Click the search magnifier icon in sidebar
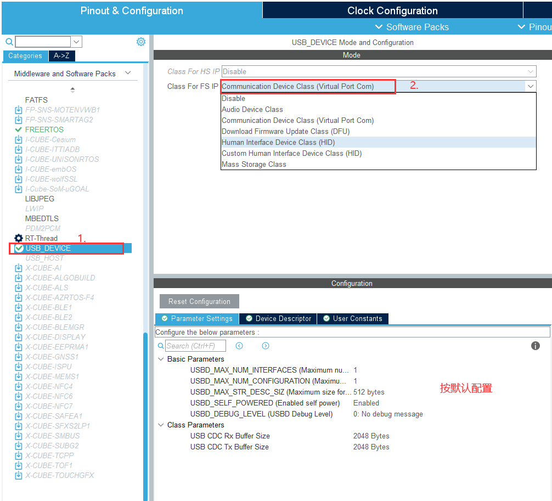Viewport: 552px width, 501px height. [x=9, y=42]
